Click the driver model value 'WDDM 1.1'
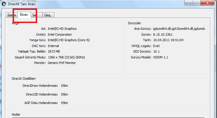 click(x=161, y=57)
